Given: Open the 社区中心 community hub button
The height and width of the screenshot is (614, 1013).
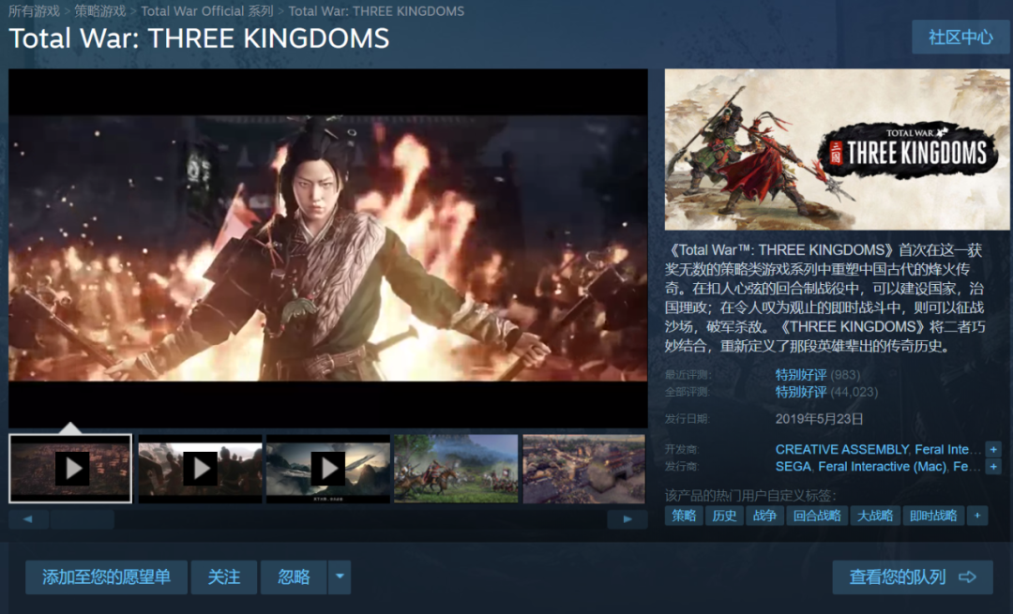Looking at the screenshot, I should 960,37.
